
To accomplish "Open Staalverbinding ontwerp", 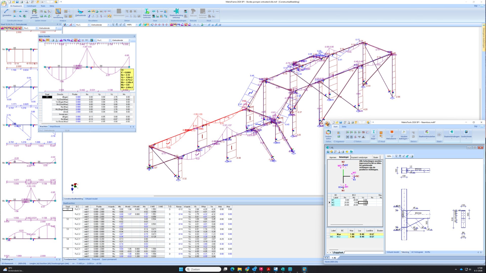I will (176, 13).
